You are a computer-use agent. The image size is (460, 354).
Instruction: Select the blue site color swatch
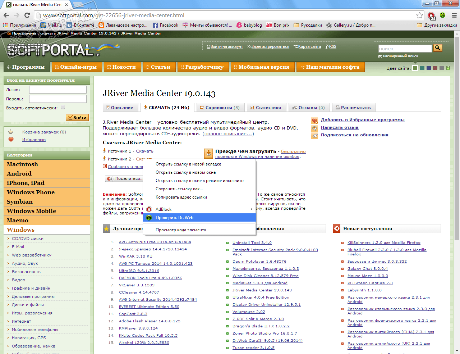(x=429, y=68)
